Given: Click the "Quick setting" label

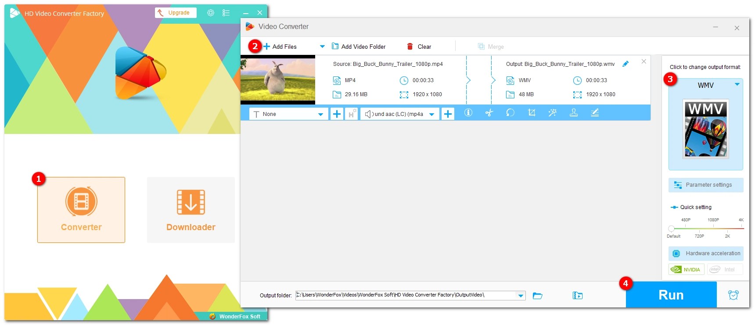Looking at the screenshot, I should point(696,207).
